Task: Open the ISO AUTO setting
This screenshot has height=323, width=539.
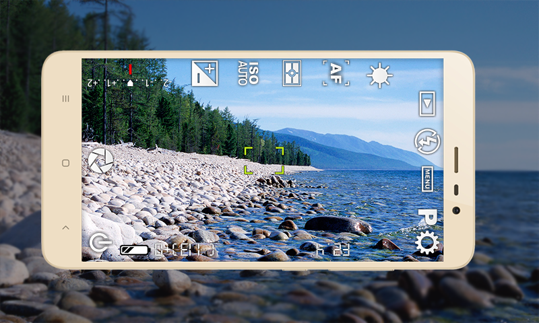Action: coord(248,73)
